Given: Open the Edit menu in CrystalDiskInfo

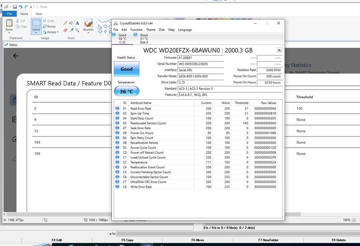Looking at the screenshot, I should [x=124, y=30].
